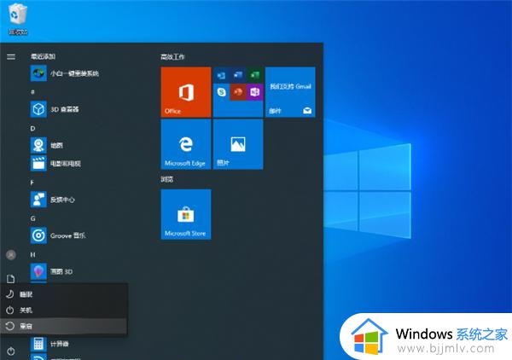Open the 照片 photos tile
This screenshot has width=512, height=360.
pos(238,144)
